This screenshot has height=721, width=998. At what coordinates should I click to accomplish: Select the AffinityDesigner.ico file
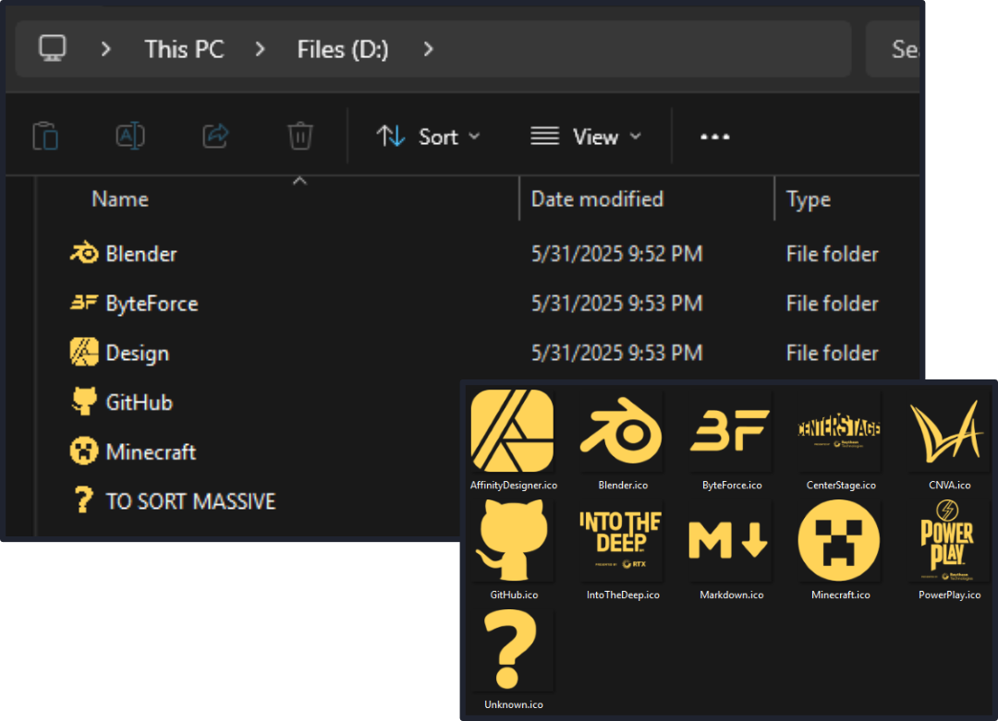pos(512,430)
